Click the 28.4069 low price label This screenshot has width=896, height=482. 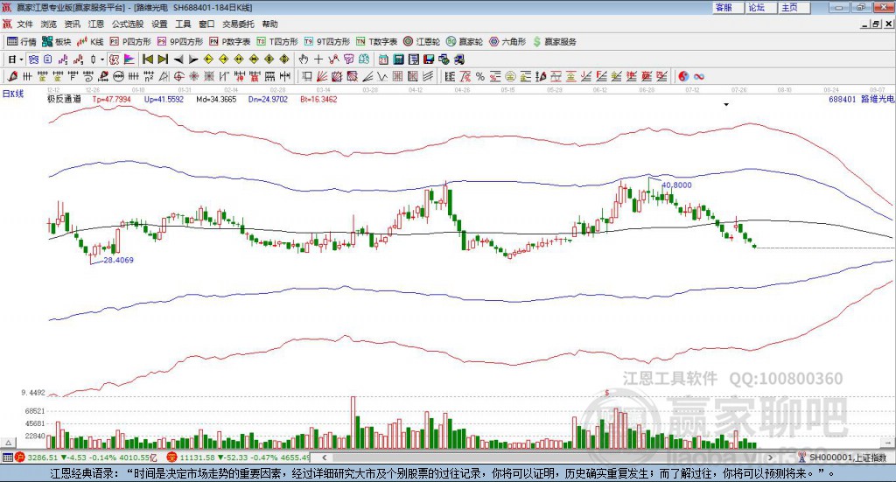coord(118,260)
